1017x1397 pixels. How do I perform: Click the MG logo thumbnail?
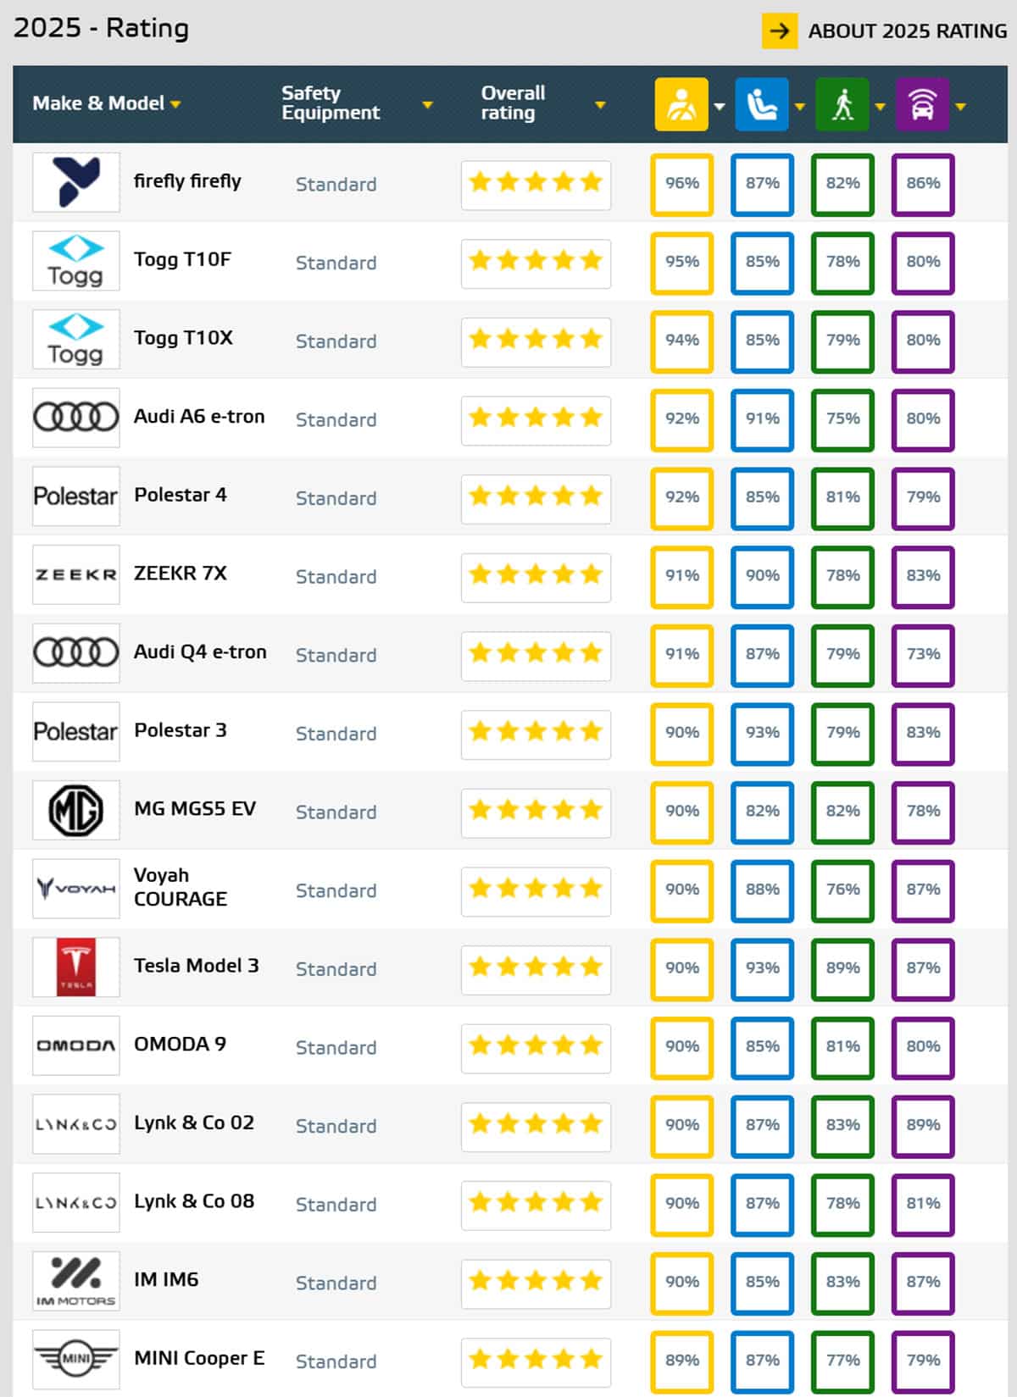pyautogui.click(x=76, y=810)
